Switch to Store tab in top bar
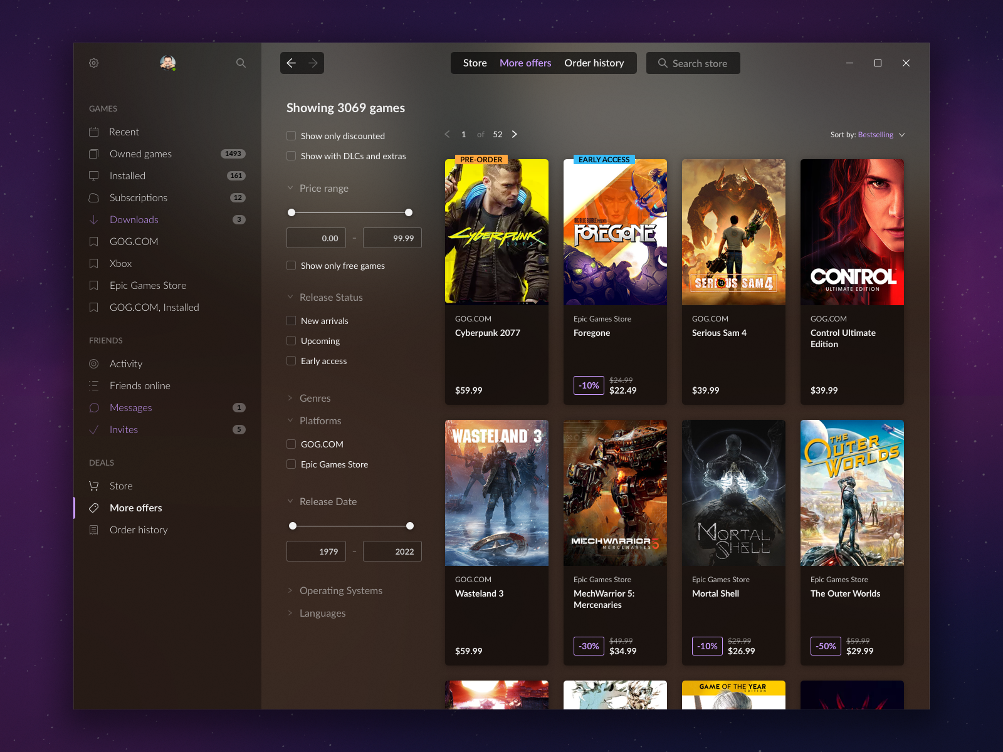Viewport: 1003px width, 752px height. 475,63
